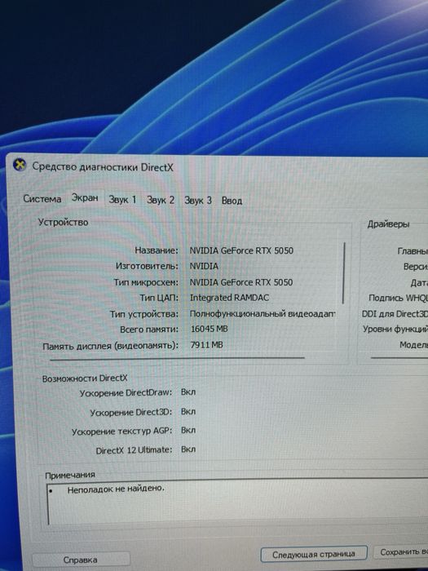Click the Ускорение Direct3D label

pyautogui.click(x=131, y=413)
